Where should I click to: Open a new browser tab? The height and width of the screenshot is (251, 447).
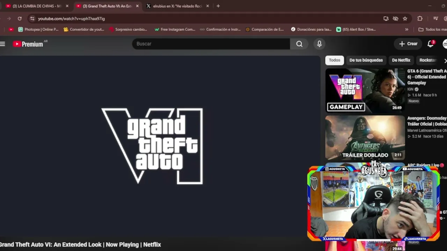coord(218,6)
